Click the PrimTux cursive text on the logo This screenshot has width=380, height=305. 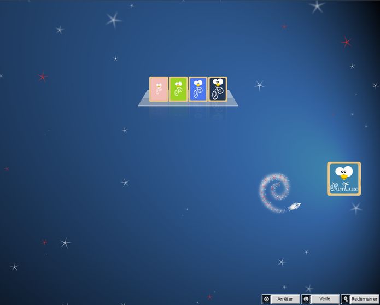(344, 187)
